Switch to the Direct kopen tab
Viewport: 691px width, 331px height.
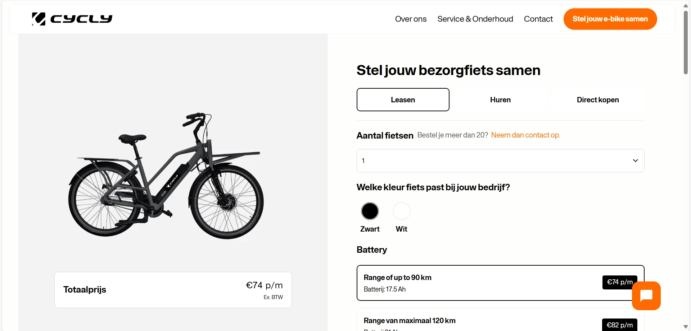(597, 100)
